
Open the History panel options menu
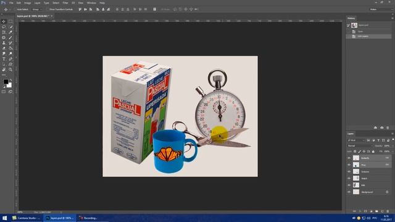[393, 18]
